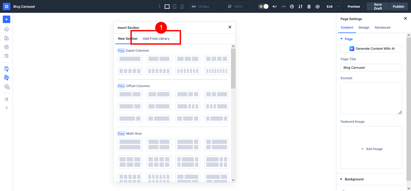The image size is (411, 191).
Task: Switch to the Add From Library tab
Action: click(x=156, y=39)
